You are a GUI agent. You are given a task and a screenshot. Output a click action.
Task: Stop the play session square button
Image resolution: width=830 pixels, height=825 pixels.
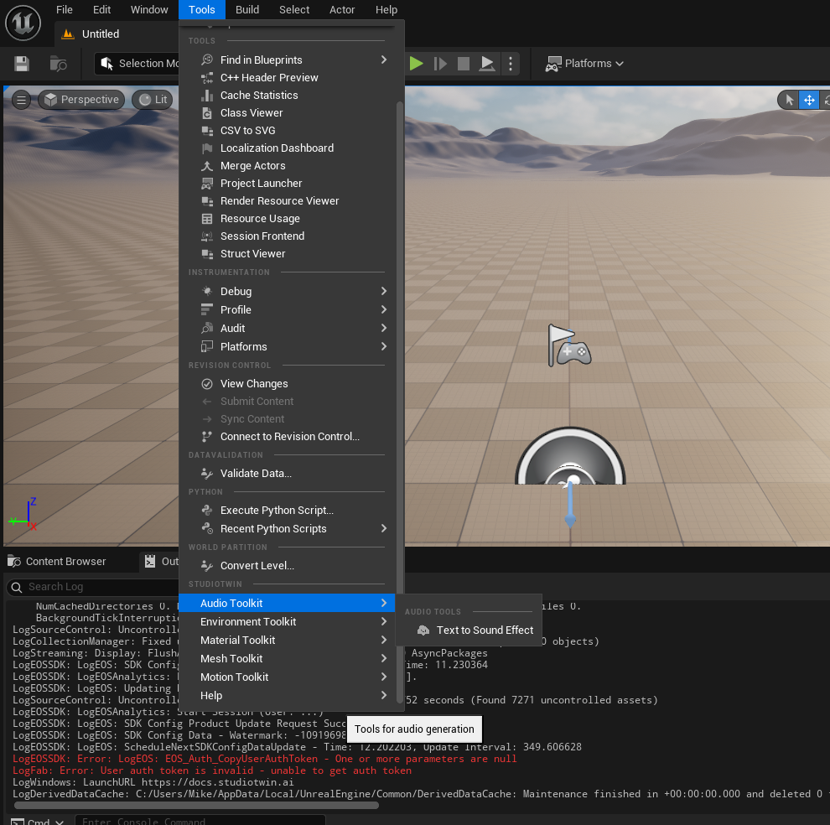pos(463,64)
